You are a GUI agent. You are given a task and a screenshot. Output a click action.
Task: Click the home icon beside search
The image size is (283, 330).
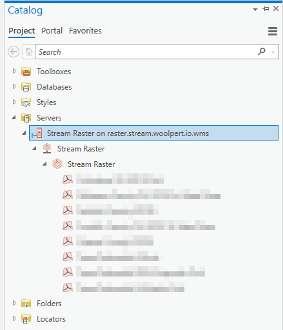coord(29,52)
